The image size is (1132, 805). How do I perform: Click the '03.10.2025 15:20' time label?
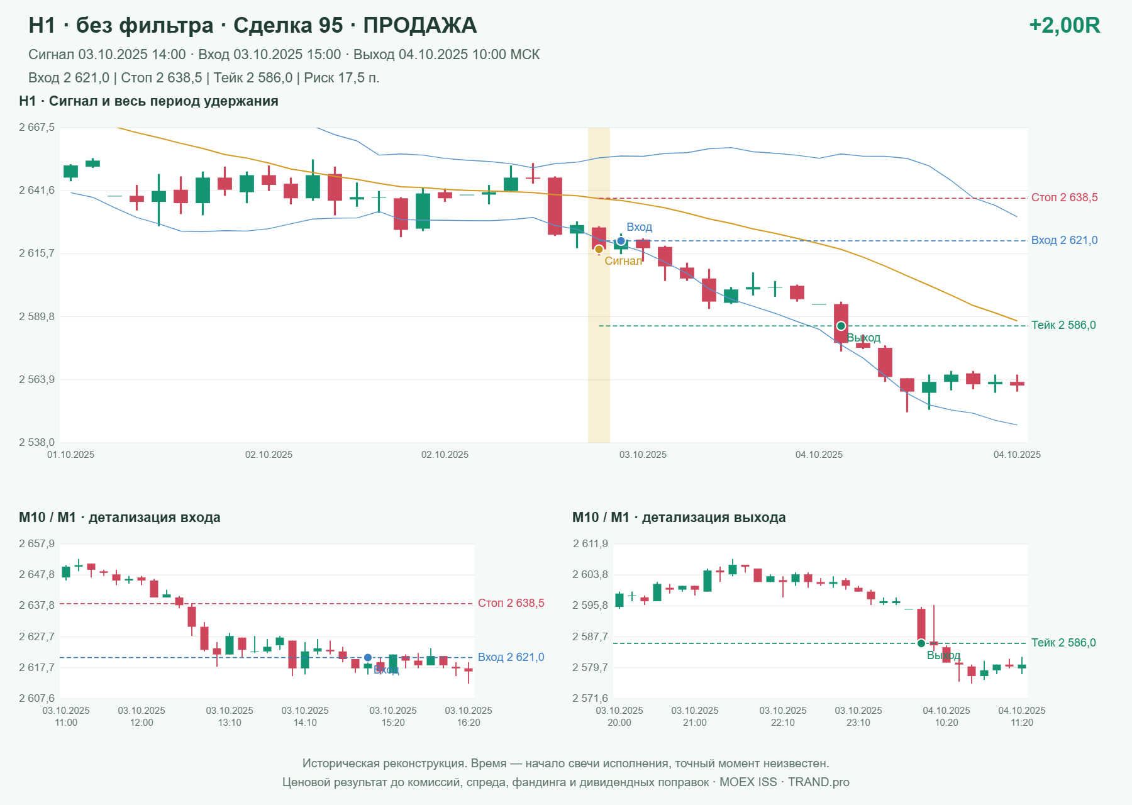pos(393,716)
